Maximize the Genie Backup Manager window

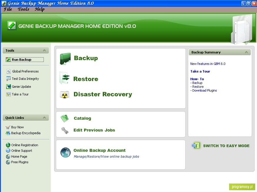click(249, 4)
